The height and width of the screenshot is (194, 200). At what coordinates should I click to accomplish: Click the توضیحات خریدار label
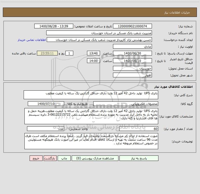pyautogui.click(x=182, y=141)
